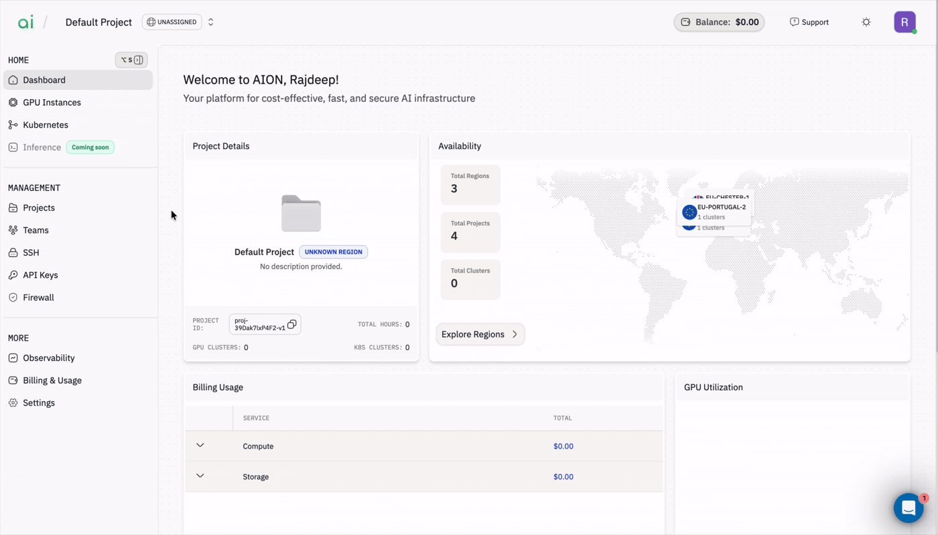Click the Storage $0.00 total
This screenshot has width=938, height=535.
563,477
